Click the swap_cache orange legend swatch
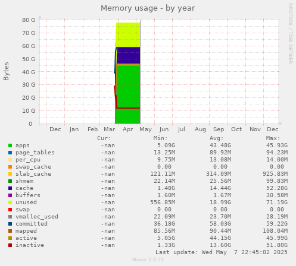This screenshot has width=296, height=266. 10,167
